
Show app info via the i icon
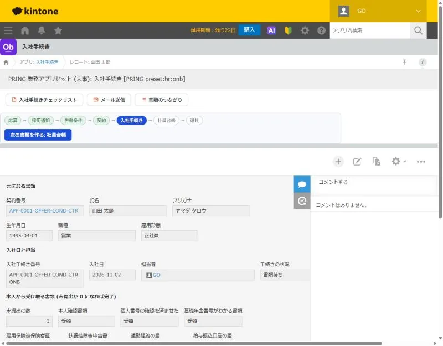pos(423,62)
